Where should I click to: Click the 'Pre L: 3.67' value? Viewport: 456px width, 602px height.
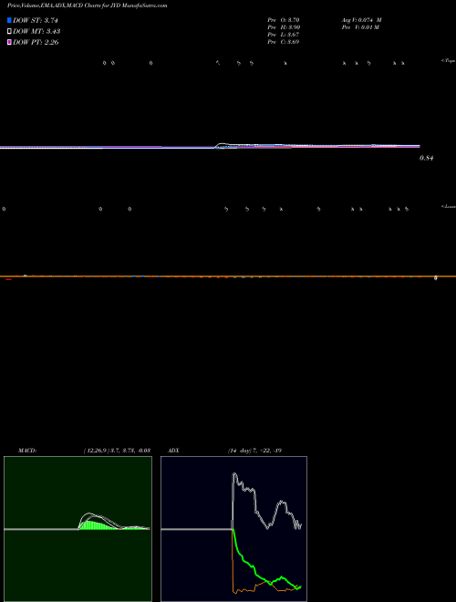tap(284, 35)
